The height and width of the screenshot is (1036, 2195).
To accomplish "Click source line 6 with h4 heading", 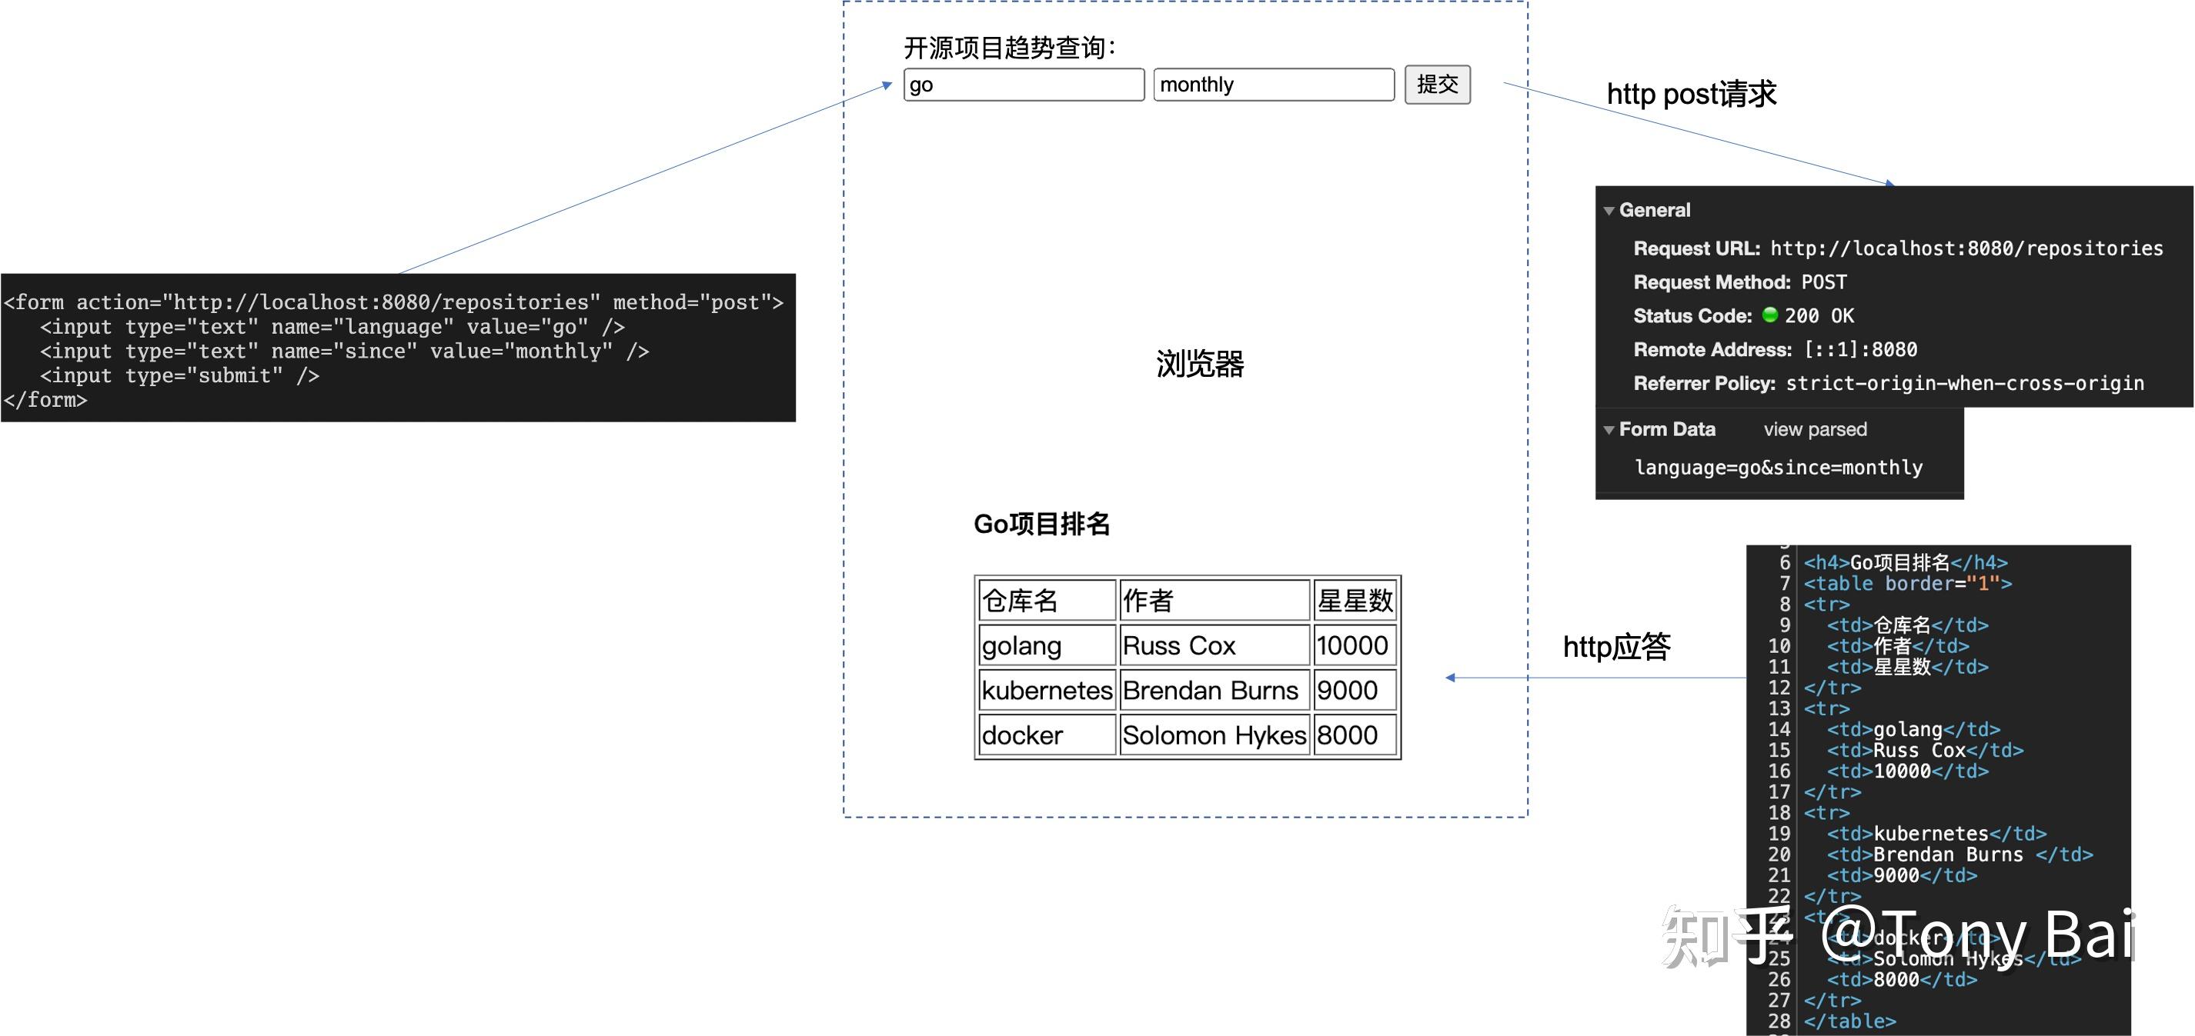I will point(1906,563).
